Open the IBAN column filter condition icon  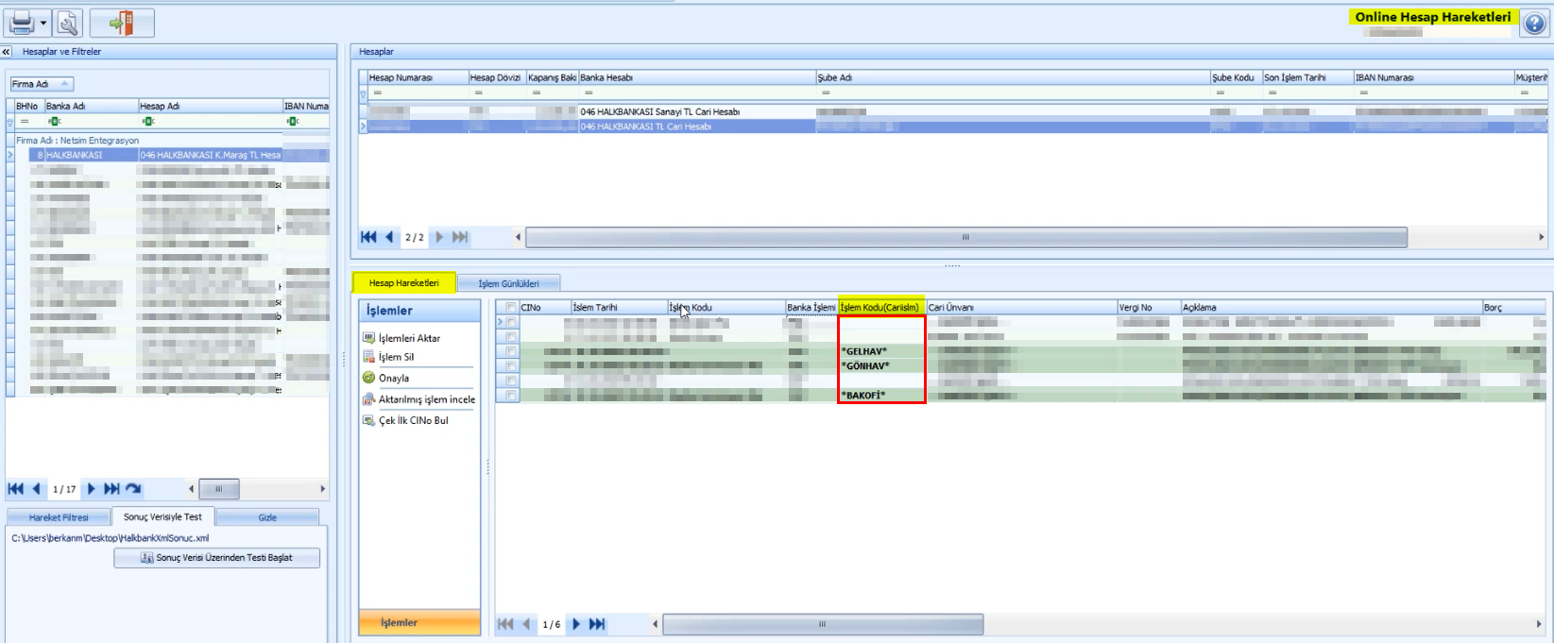pos(293,122)
